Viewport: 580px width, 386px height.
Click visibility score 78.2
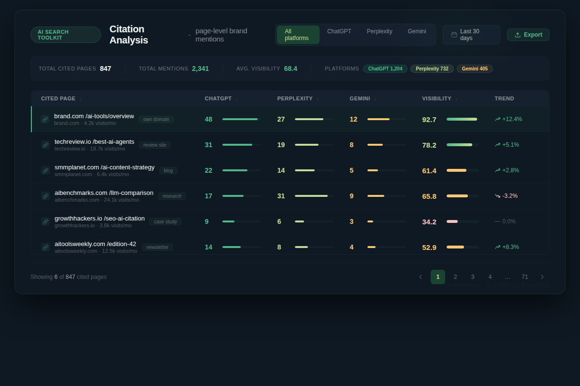[429, 145]
